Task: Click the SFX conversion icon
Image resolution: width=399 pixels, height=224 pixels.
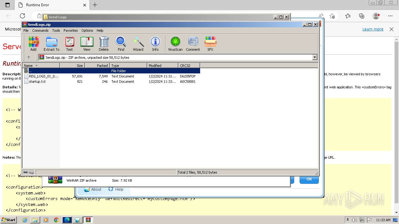Action: 210,44
